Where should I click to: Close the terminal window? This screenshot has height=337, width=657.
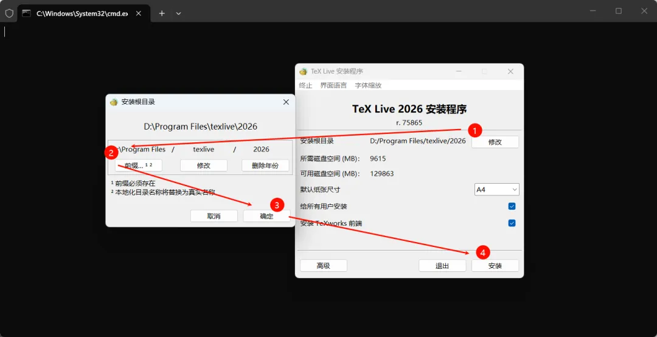644,12
